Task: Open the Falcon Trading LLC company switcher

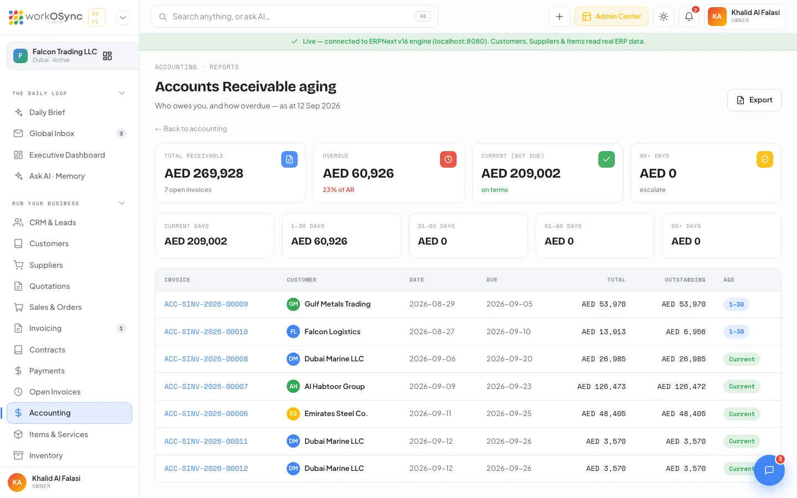Action: coord(73,56)
